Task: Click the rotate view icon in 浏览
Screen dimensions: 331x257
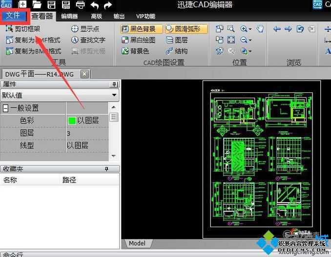Action: [300, 29]
